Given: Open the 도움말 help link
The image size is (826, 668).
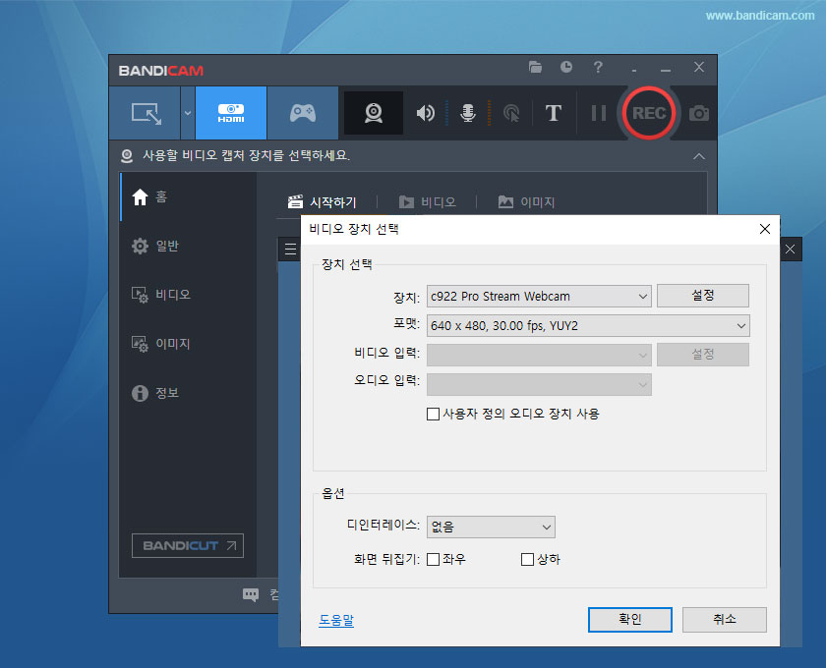Looking at the screenshot, I should pyautogui.click(x=336, y=621).
